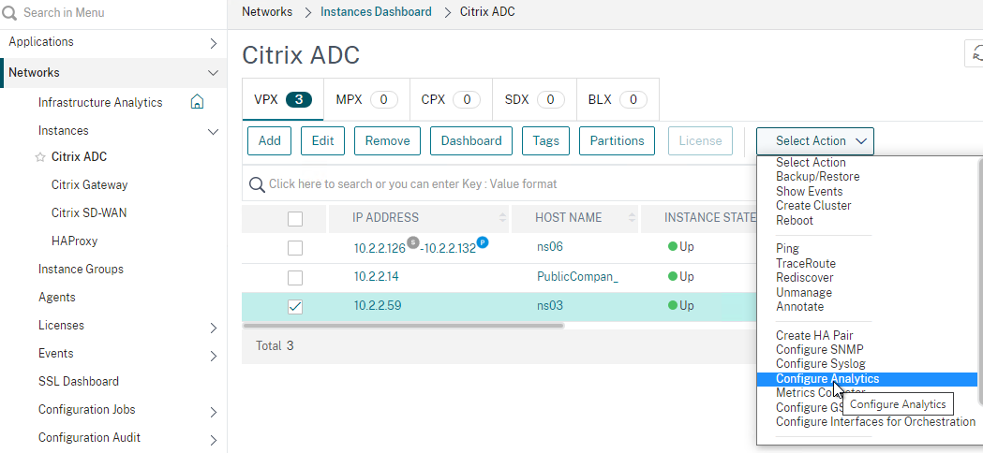
Task: Click the Remove button
Action: (387, 141)
